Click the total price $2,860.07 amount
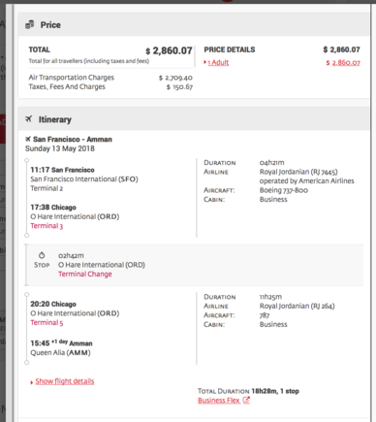 [169, 50]
